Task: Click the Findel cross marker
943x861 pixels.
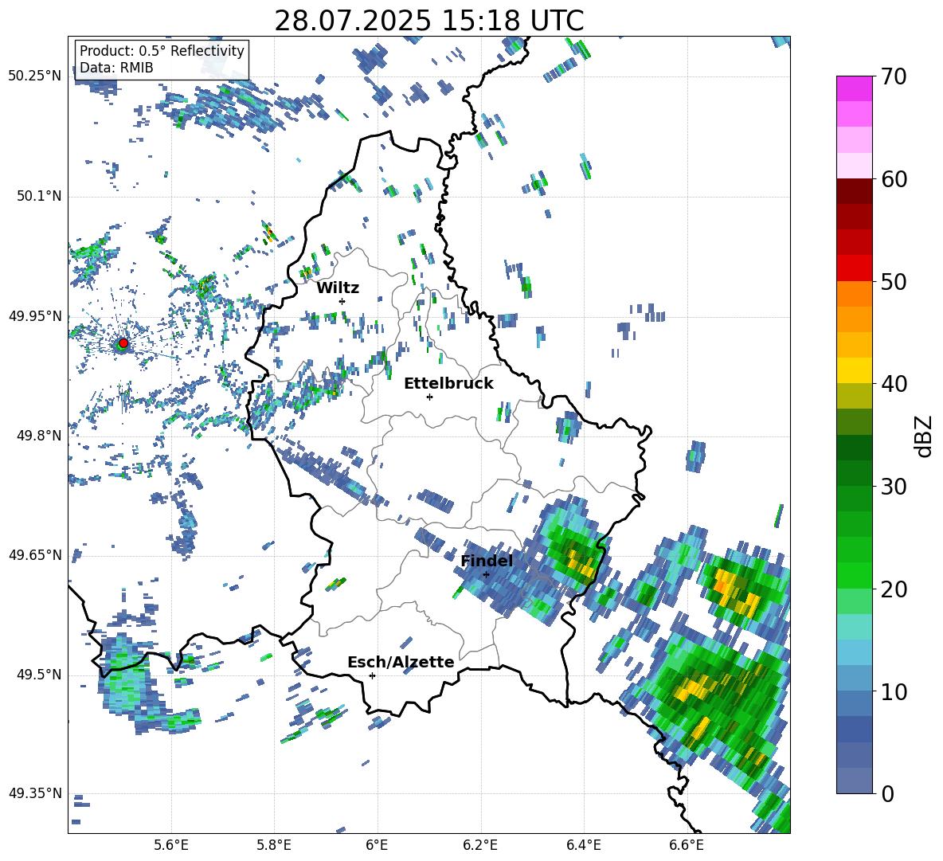Action: click(x=486, y=574)
